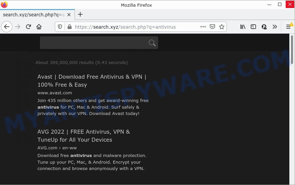Open the Firefox home page
This screenshot has height=185, width=295.
[x=39, y=27]
